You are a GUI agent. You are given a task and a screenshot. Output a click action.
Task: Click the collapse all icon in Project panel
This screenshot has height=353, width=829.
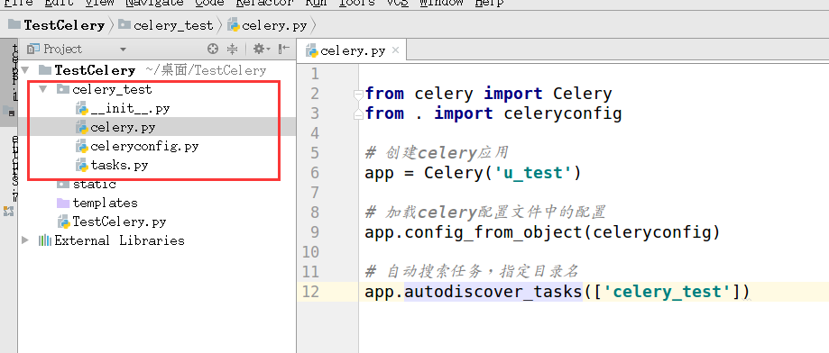tap(233, 49)
